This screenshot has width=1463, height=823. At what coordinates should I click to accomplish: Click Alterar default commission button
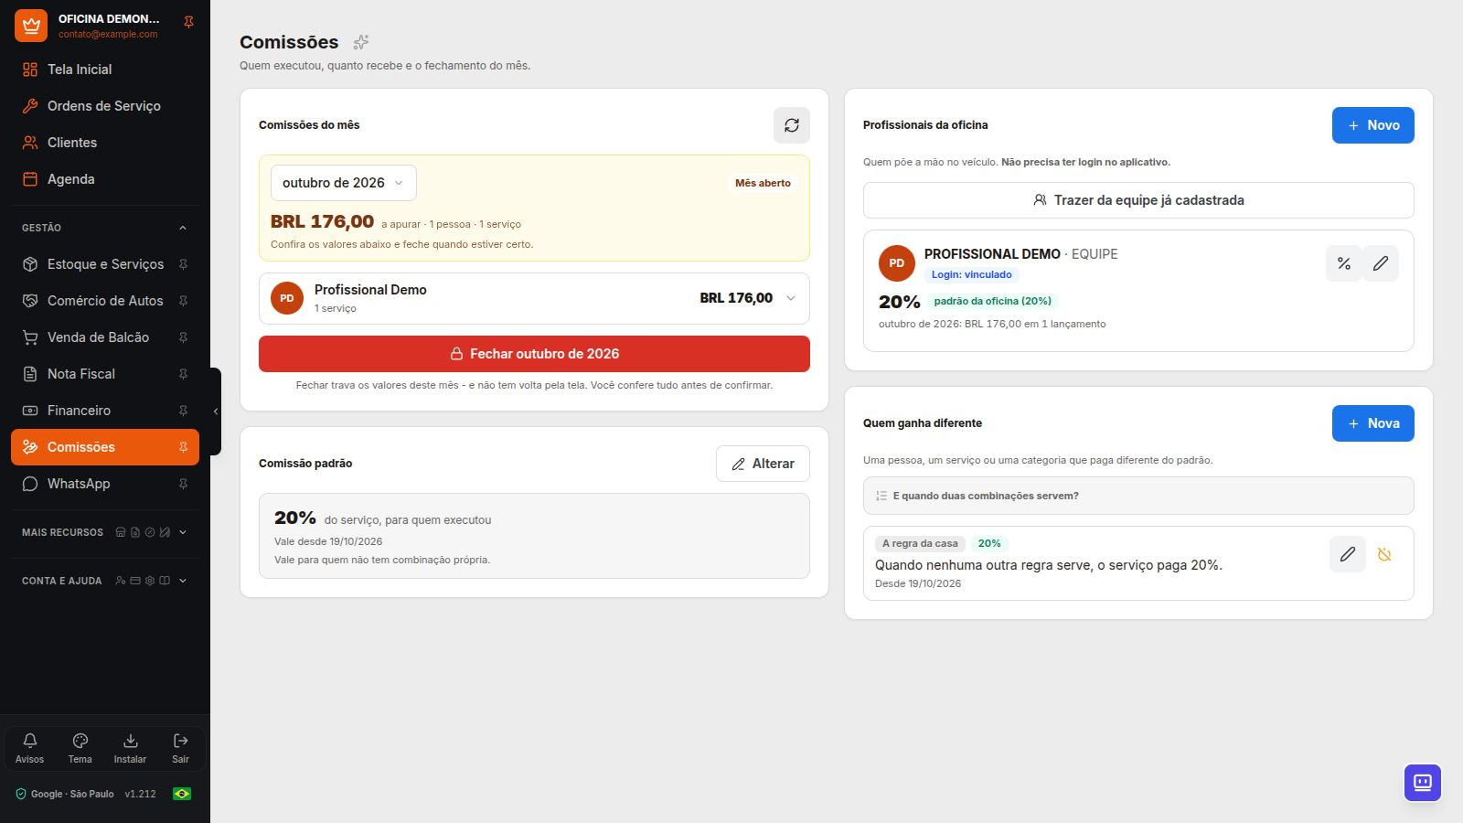click(763, 464)
